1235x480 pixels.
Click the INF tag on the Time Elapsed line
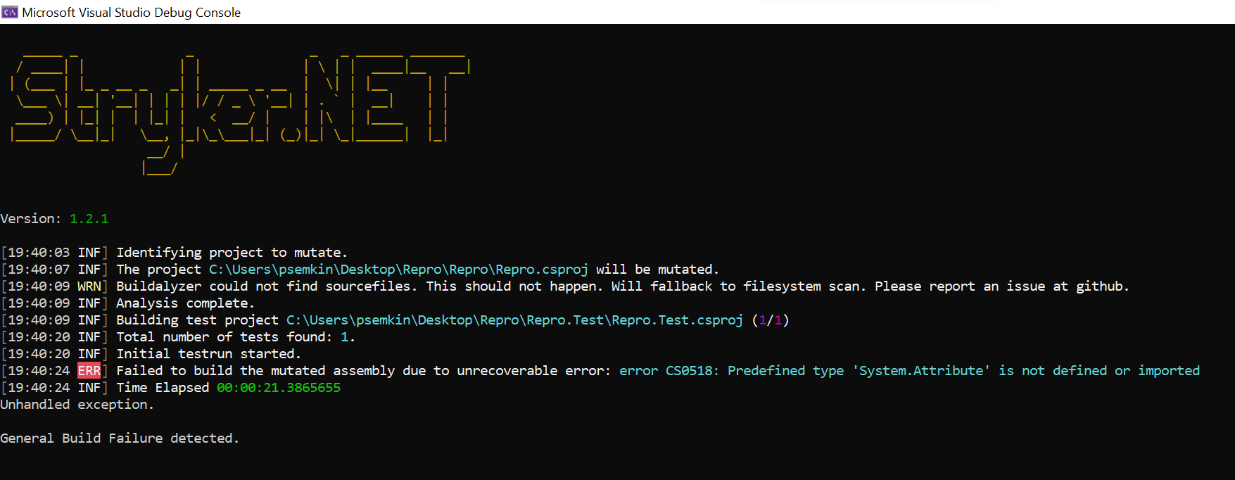[89, 387]
